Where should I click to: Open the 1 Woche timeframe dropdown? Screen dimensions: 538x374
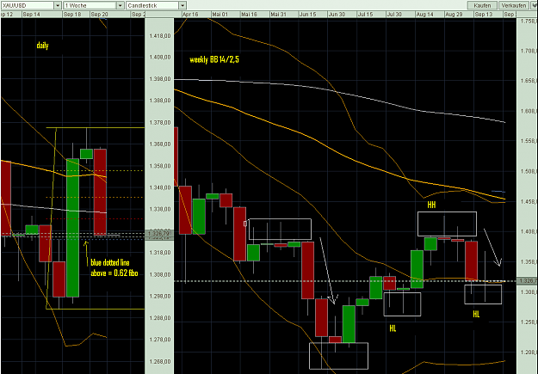point(93,5)
